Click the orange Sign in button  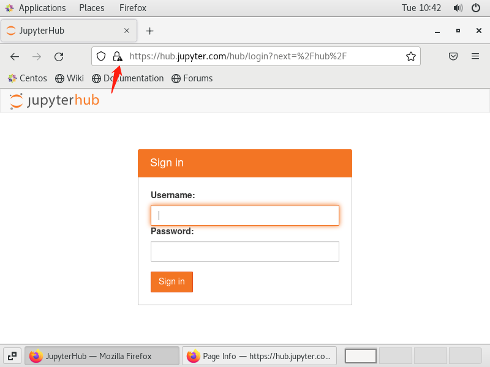[x=171, y=282]
